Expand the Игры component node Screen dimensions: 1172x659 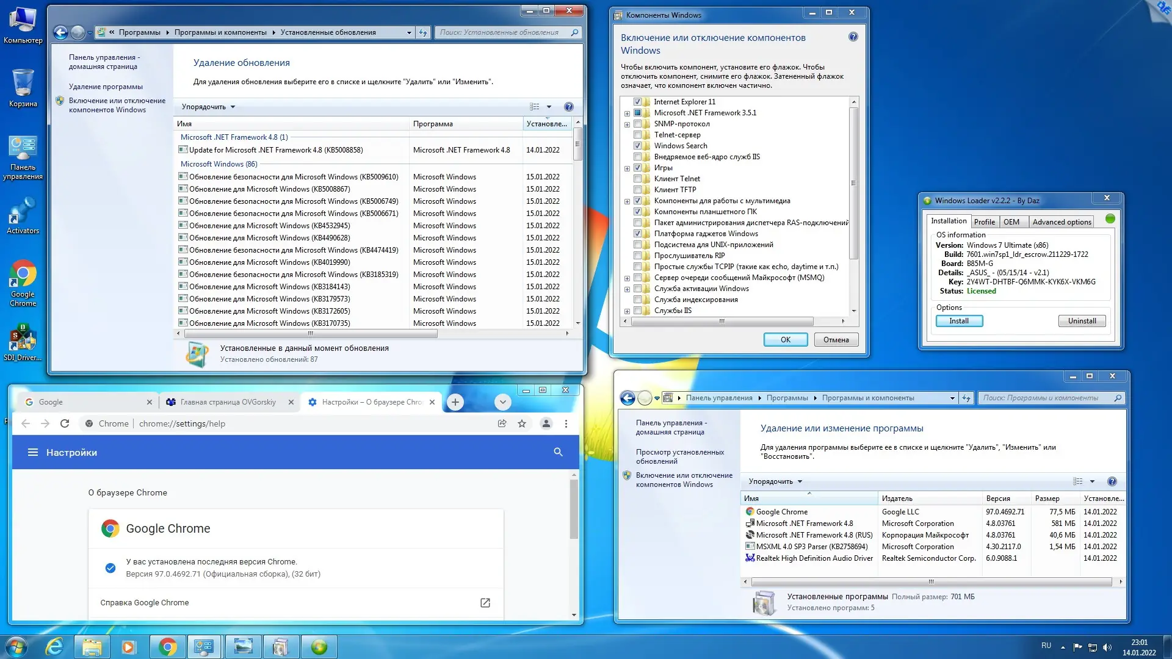(x=626, y=168)
